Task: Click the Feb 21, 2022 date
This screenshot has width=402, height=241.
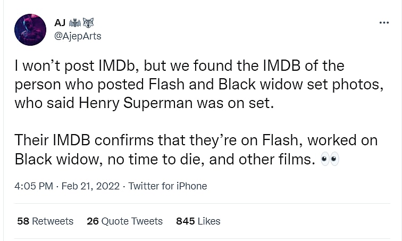Action: [91, 186]
